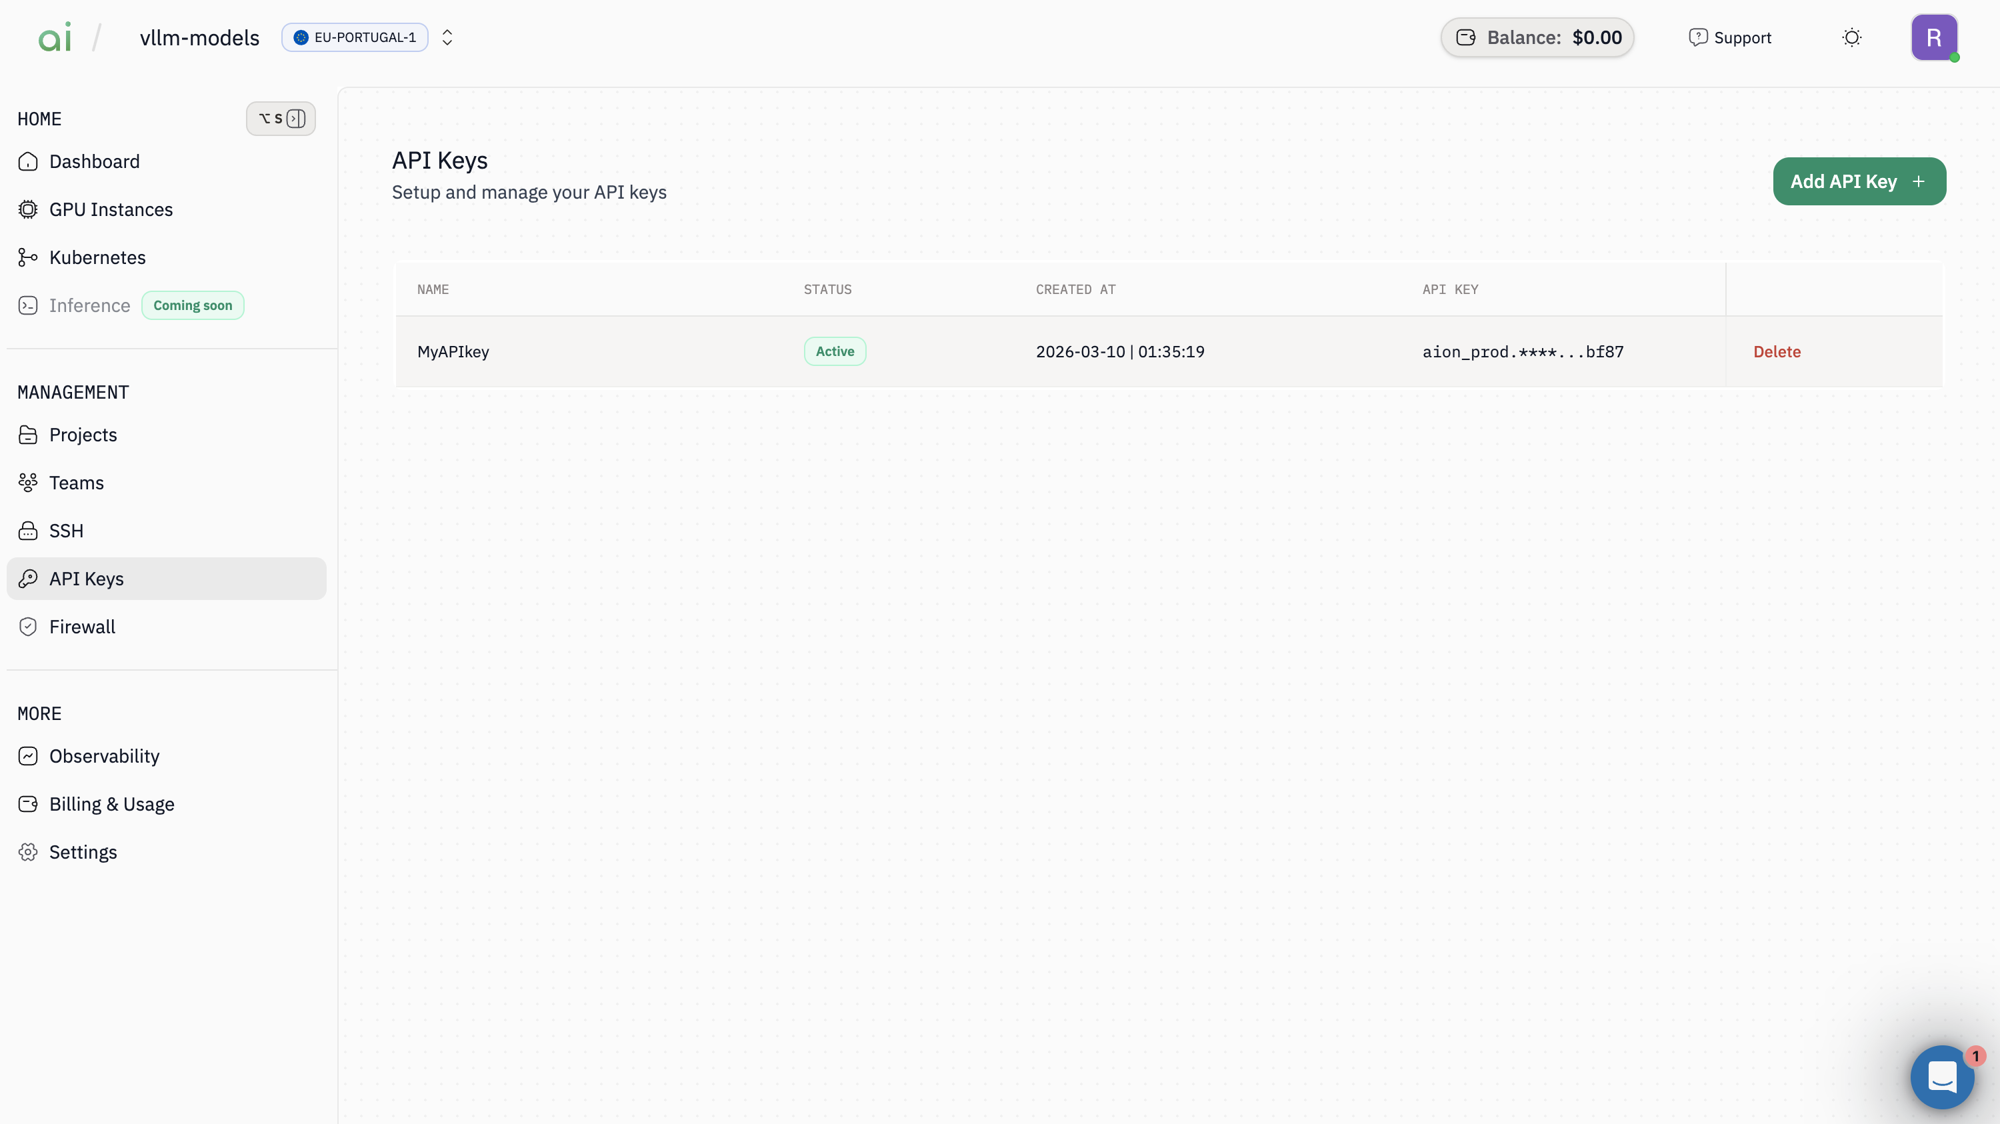Open the user avatar R menu
The image size is (2000, 1124).
1933,37
